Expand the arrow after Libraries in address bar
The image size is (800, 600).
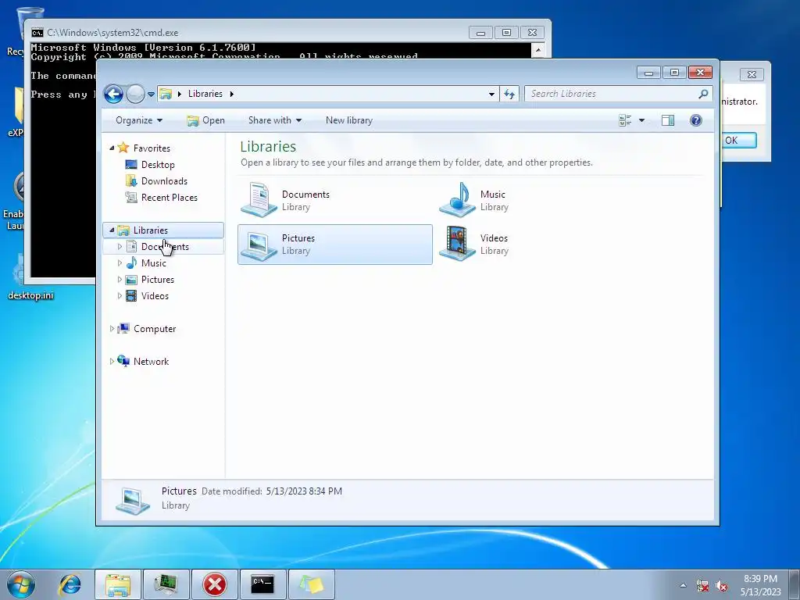pyautogui.click(x=231, y=94)
